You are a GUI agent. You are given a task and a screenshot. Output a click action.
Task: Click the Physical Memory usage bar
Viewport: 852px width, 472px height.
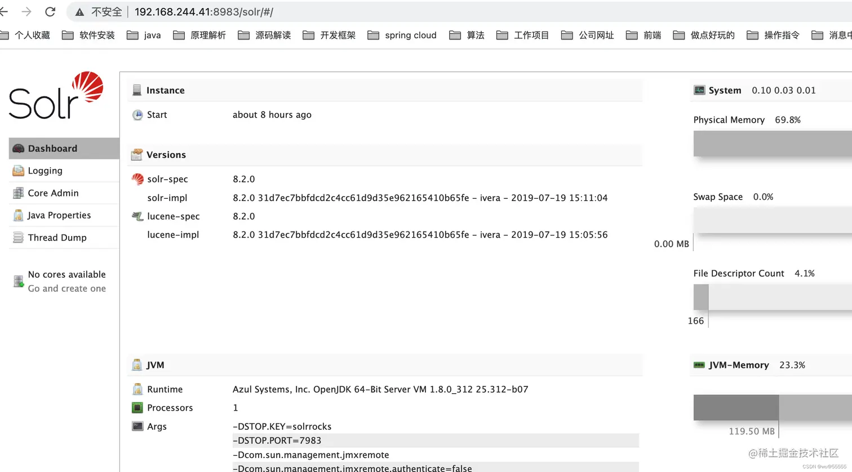(773, 144)
